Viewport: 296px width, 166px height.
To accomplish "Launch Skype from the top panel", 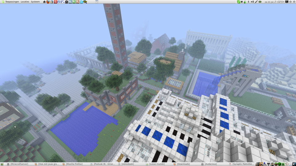I will [81, 2].
